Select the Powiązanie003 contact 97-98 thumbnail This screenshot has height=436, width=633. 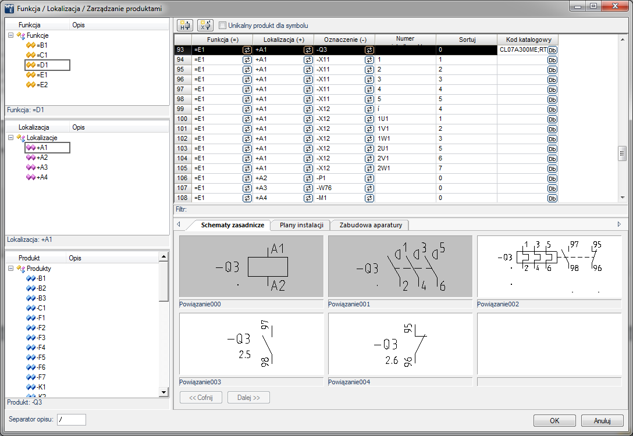(x=251, y=344)
